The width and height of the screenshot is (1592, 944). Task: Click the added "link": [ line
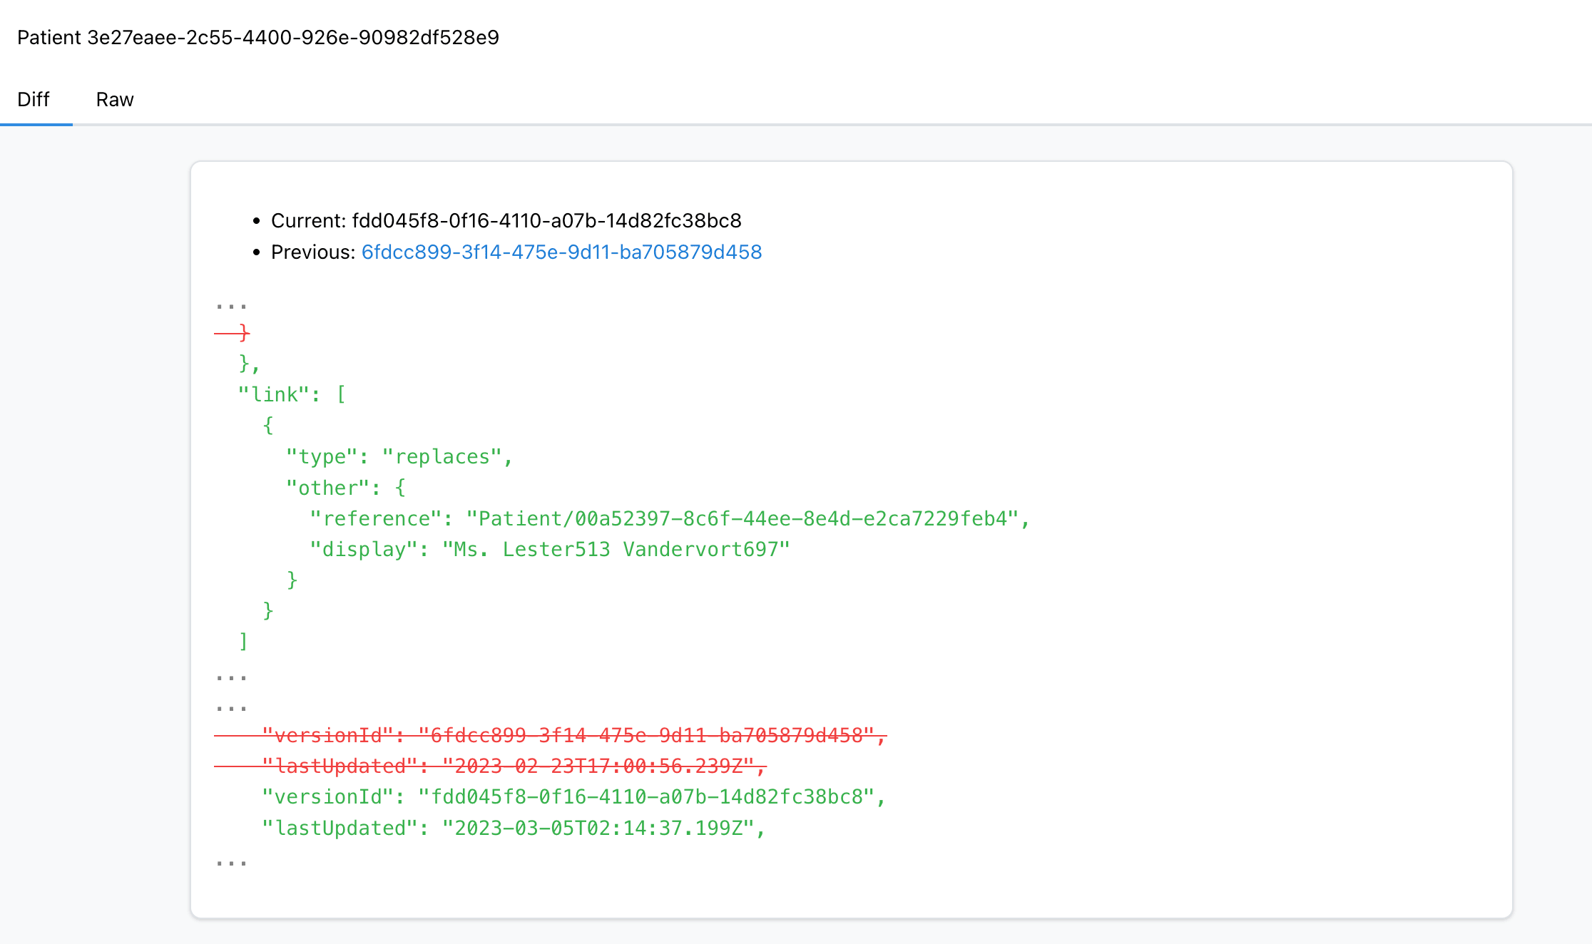[292, 394]
